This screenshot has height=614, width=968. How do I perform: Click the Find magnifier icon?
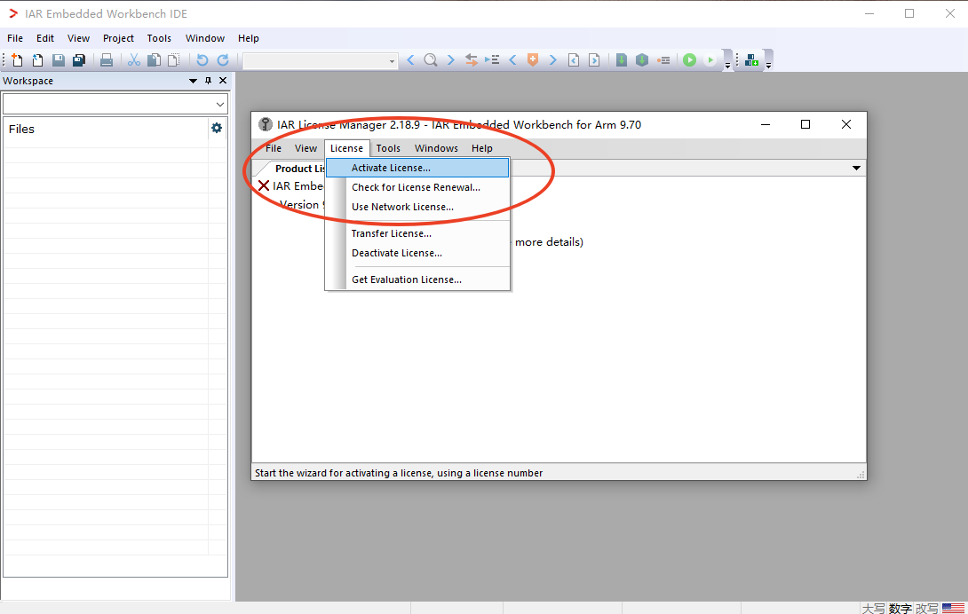pos(430,60)
